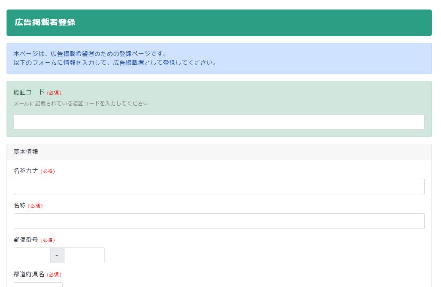Focus the 名称カナ text box
This screenshot has width=441, height=287.
(219, 187)
